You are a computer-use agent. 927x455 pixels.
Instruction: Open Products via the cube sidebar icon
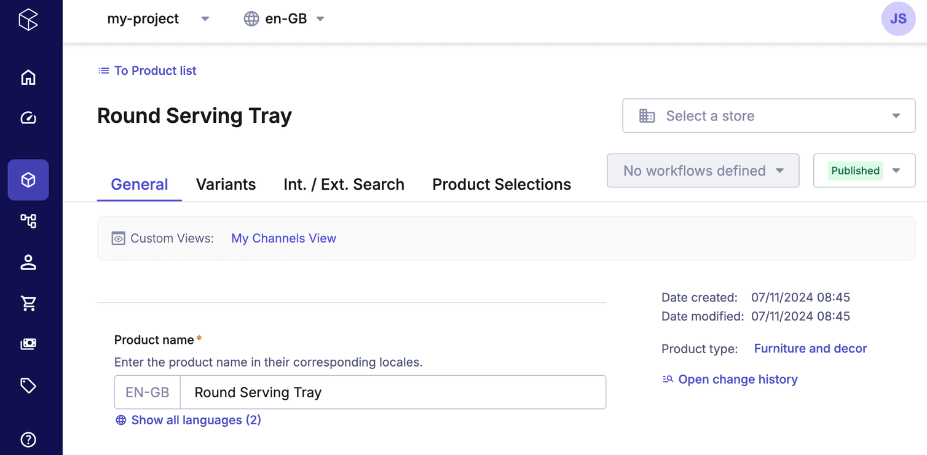click(28, 180)
